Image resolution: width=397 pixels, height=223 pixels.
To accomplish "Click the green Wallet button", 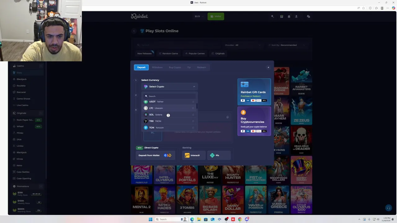I will 216,16.
